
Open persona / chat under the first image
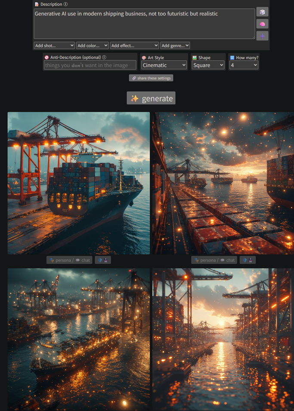[x=69, y=260]
